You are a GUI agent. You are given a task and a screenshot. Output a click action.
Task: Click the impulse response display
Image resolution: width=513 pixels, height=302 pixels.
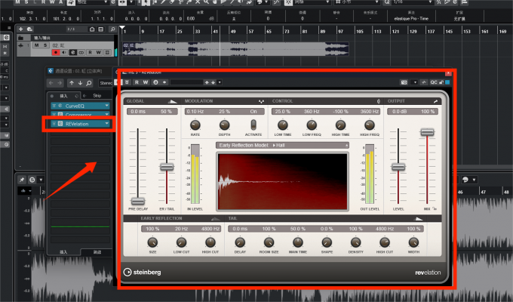point(282,182)
